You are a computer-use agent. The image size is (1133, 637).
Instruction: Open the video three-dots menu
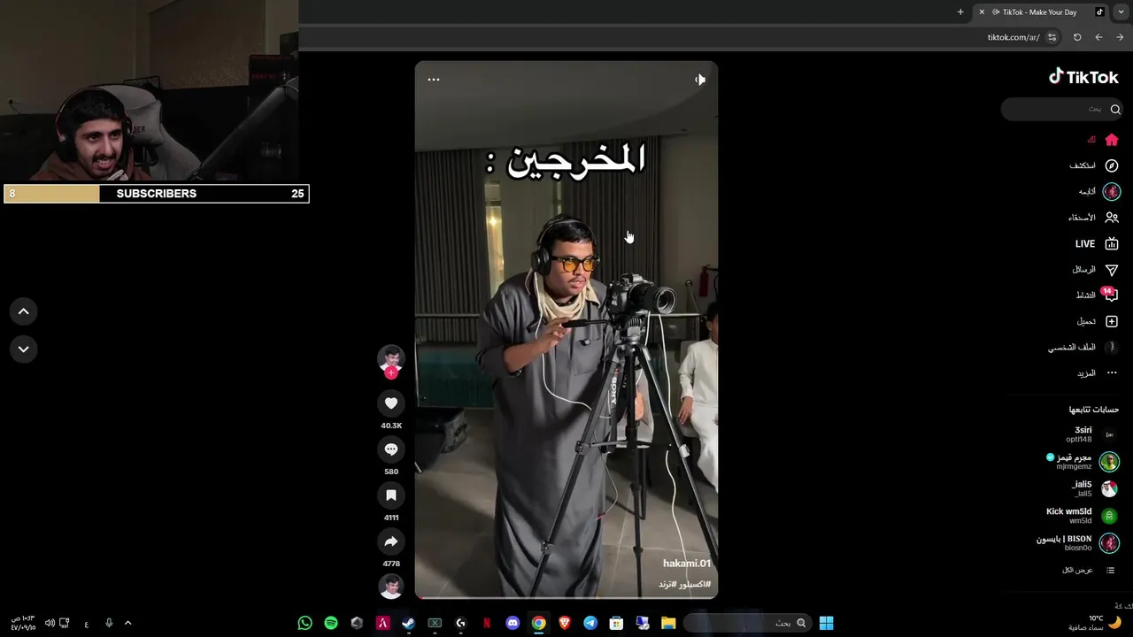point(434,80)
